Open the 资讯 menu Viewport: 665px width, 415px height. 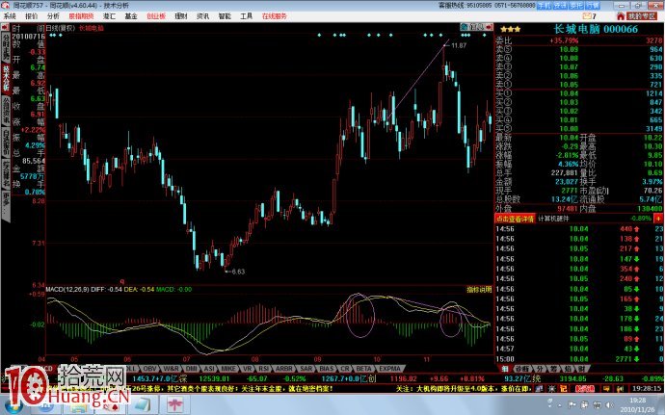200,16
